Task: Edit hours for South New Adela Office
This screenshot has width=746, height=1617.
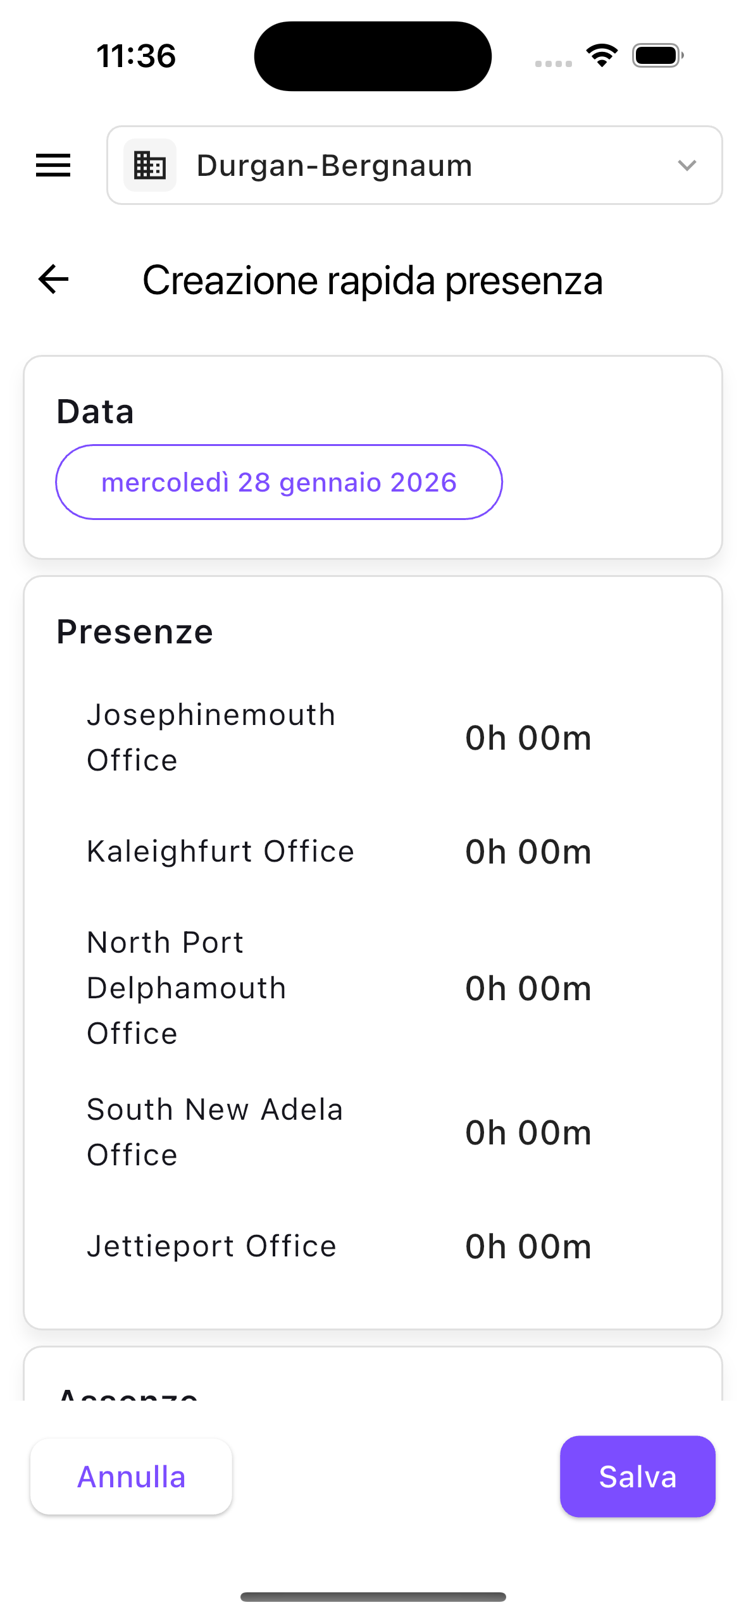Action: pos(528,1132)
